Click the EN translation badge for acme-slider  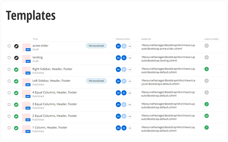118,46
